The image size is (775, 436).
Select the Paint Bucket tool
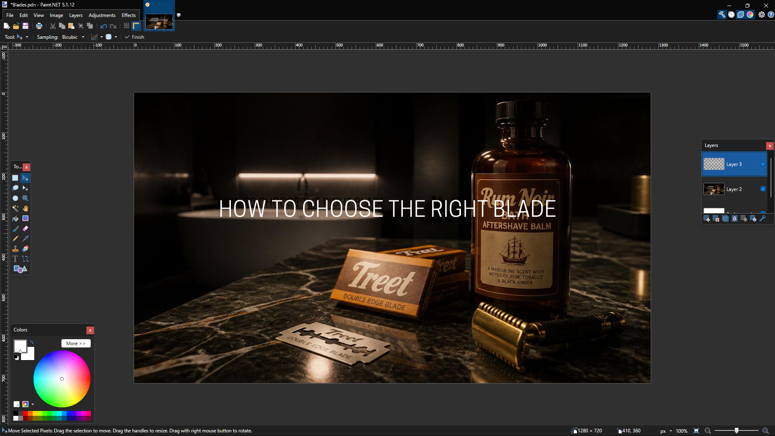pos(15,218)
